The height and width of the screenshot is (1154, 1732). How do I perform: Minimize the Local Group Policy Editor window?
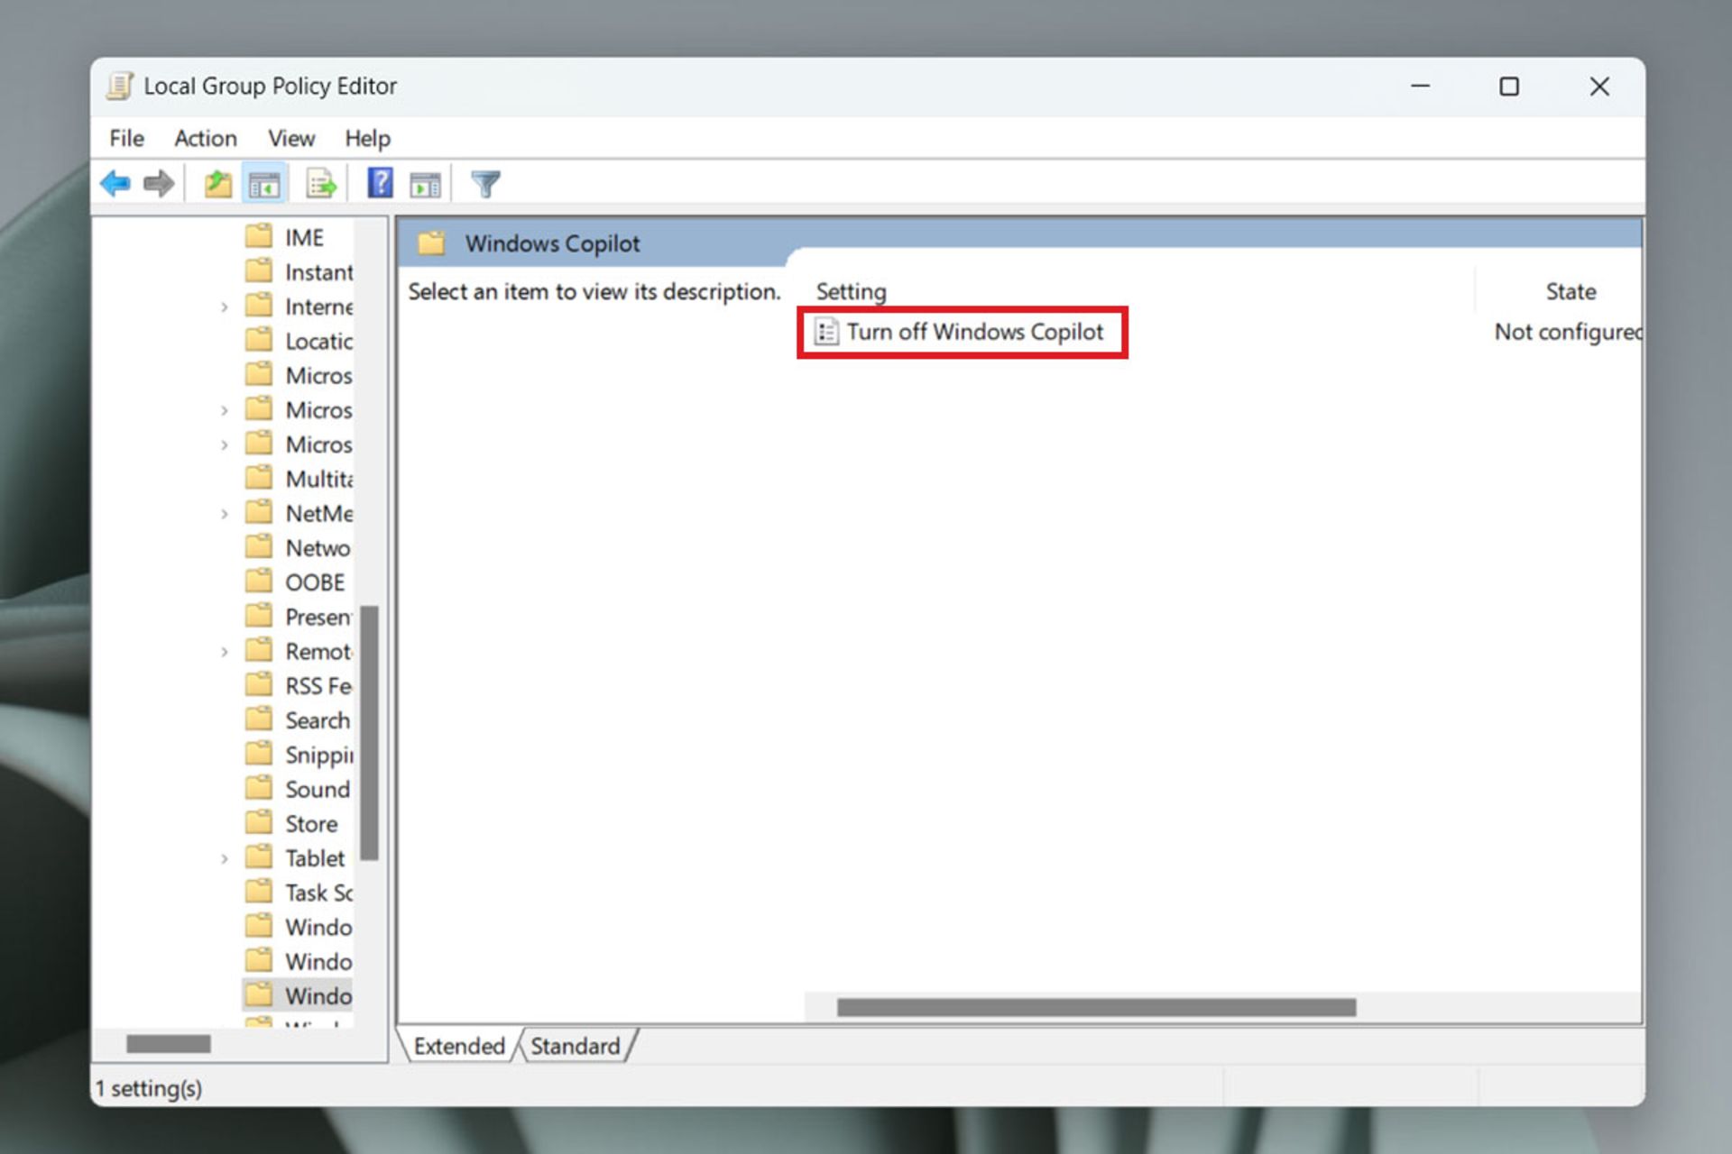[x=1421, y=87]
